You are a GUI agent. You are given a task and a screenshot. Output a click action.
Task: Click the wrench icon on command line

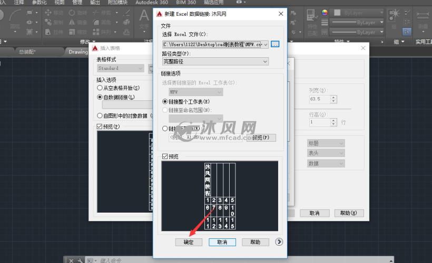click(x=80, y=260)
